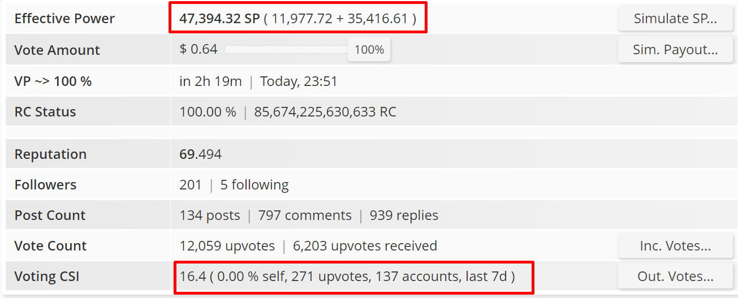This screenshot has width=738, height=298.
Task: Click the 69.494 reputation score
Action: 201,154
